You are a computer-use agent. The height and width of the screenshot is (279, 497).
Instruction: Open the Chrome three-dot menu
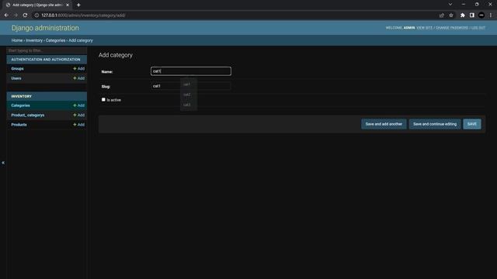[x=491, y=15]
